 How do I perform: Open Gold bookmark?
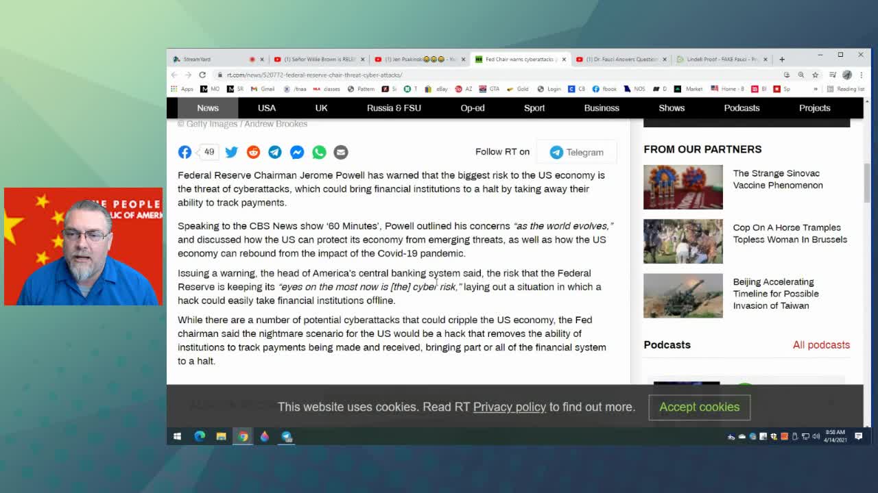[x=518, y=89]
